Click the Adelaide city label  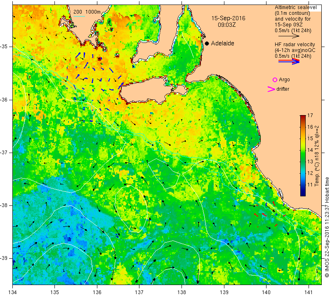[x=222, y=43]
